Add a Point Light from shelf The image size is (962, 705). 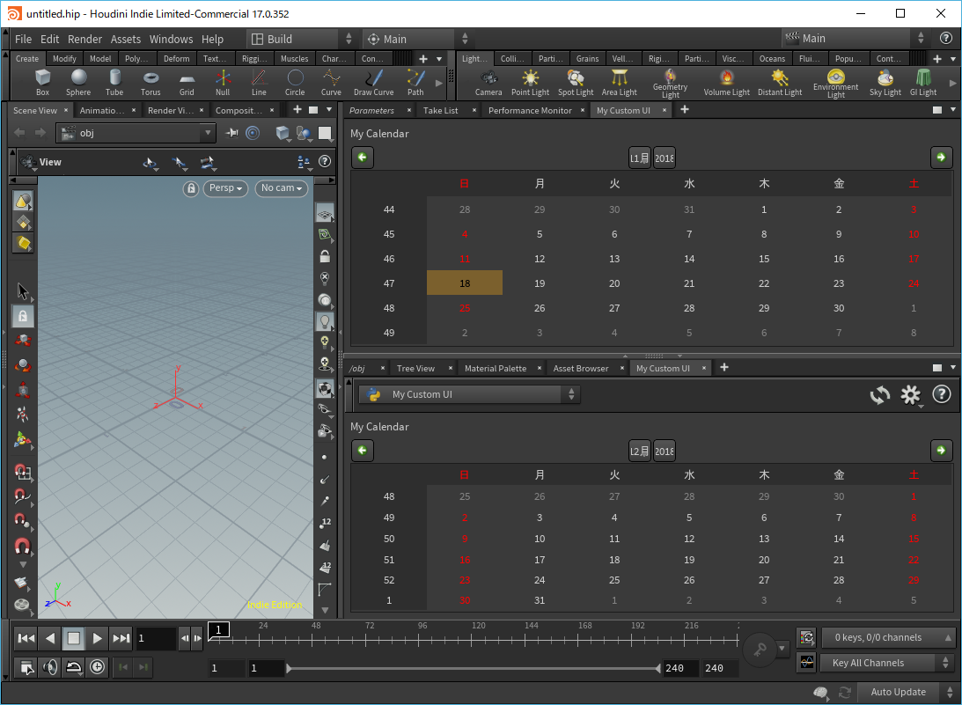(x=530, y=83)
